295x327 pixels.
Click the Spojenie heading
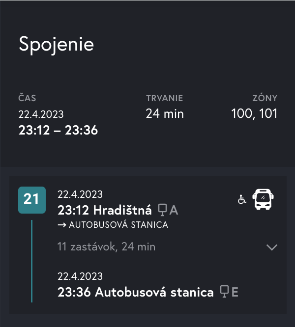click(x=57, y=44)
